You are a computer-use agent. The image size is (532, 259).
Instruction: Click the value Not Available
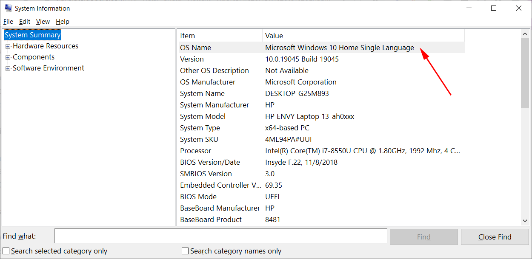pos(287,70)
